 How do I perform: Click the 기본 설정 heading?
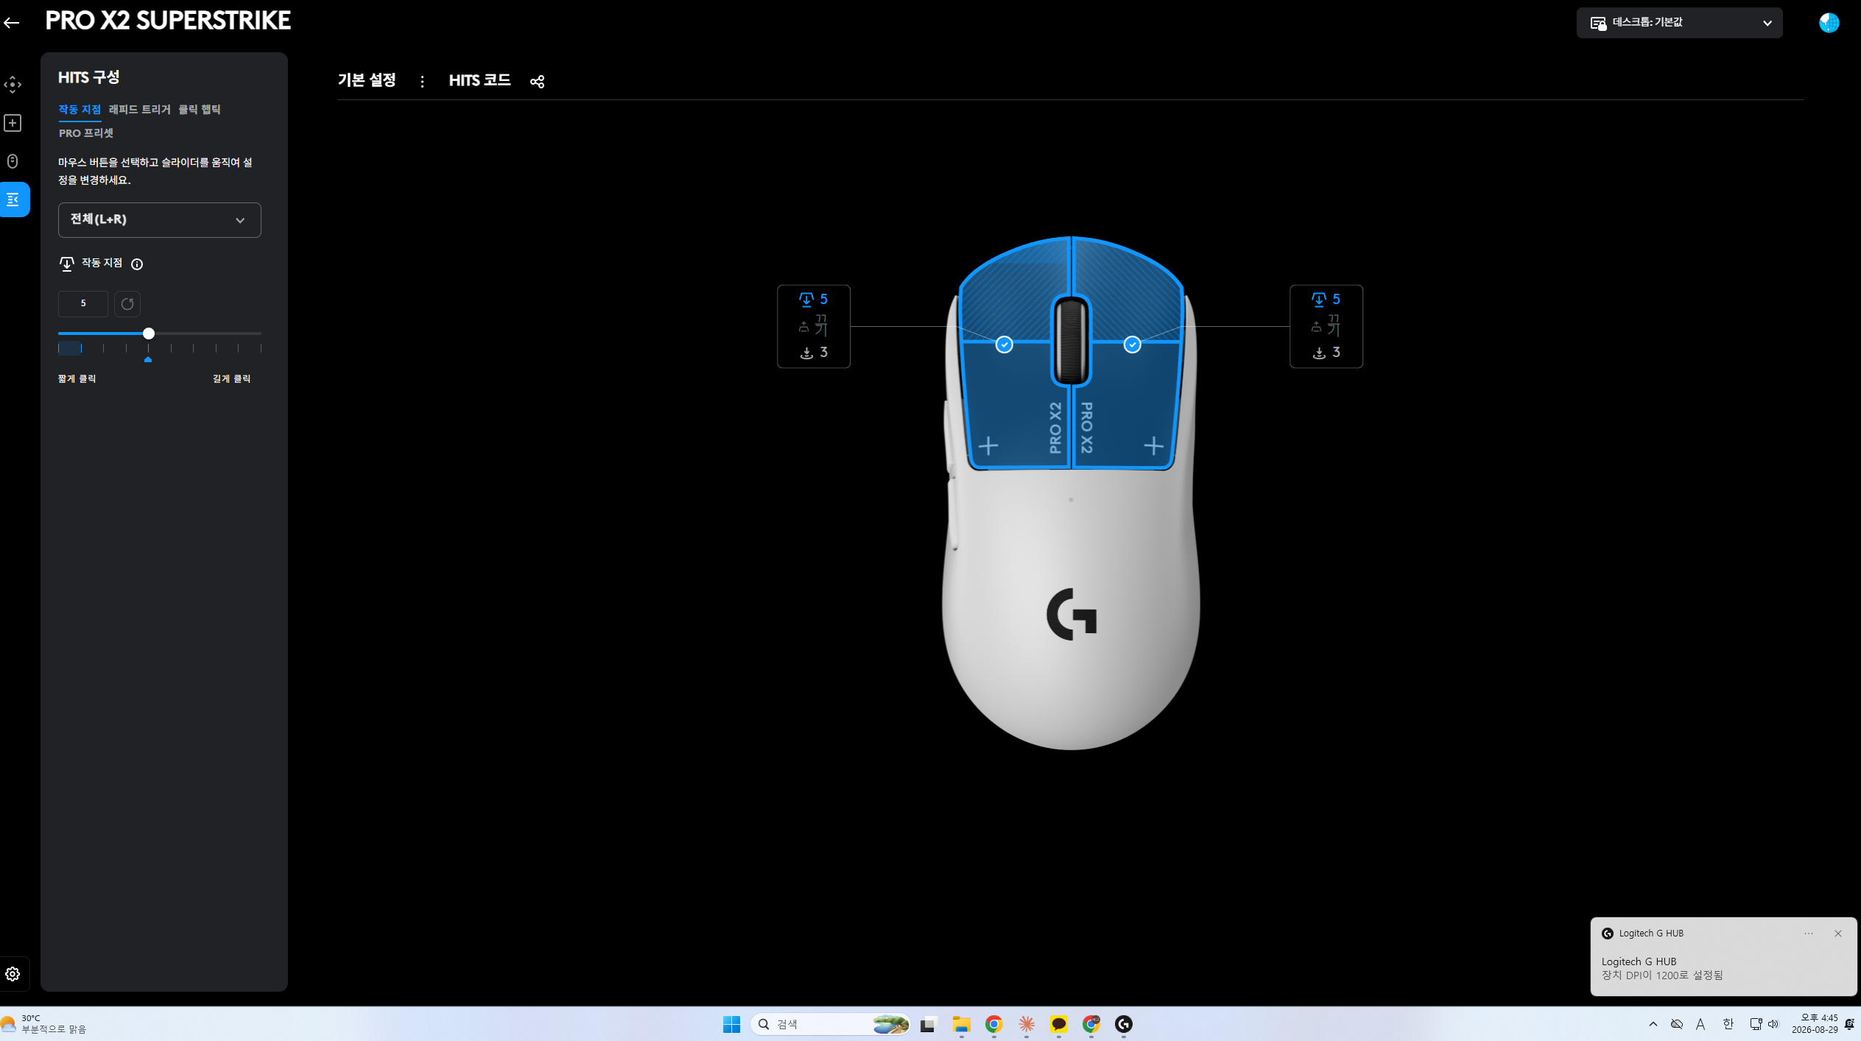click(367, 80)
